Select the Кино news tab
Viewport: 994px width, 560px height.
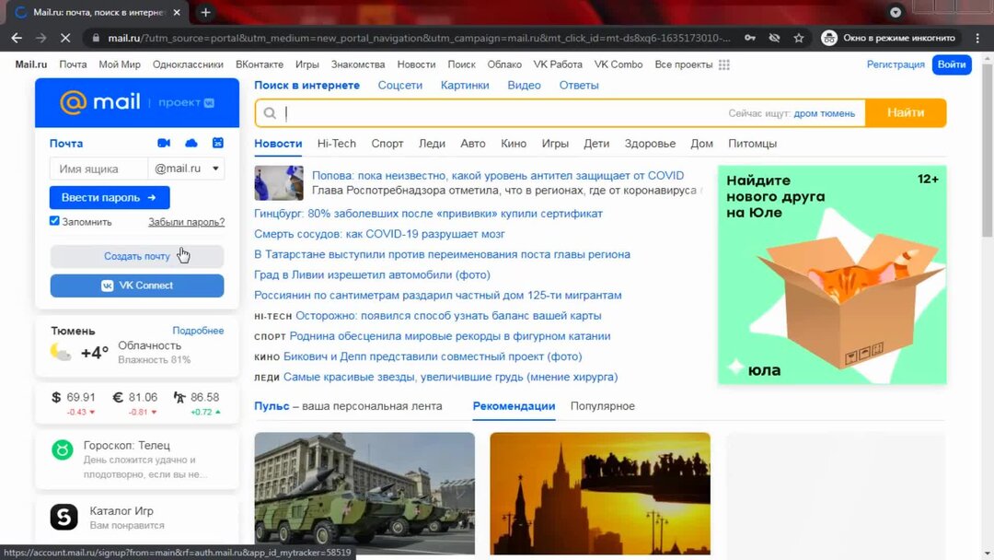[514, 144]
